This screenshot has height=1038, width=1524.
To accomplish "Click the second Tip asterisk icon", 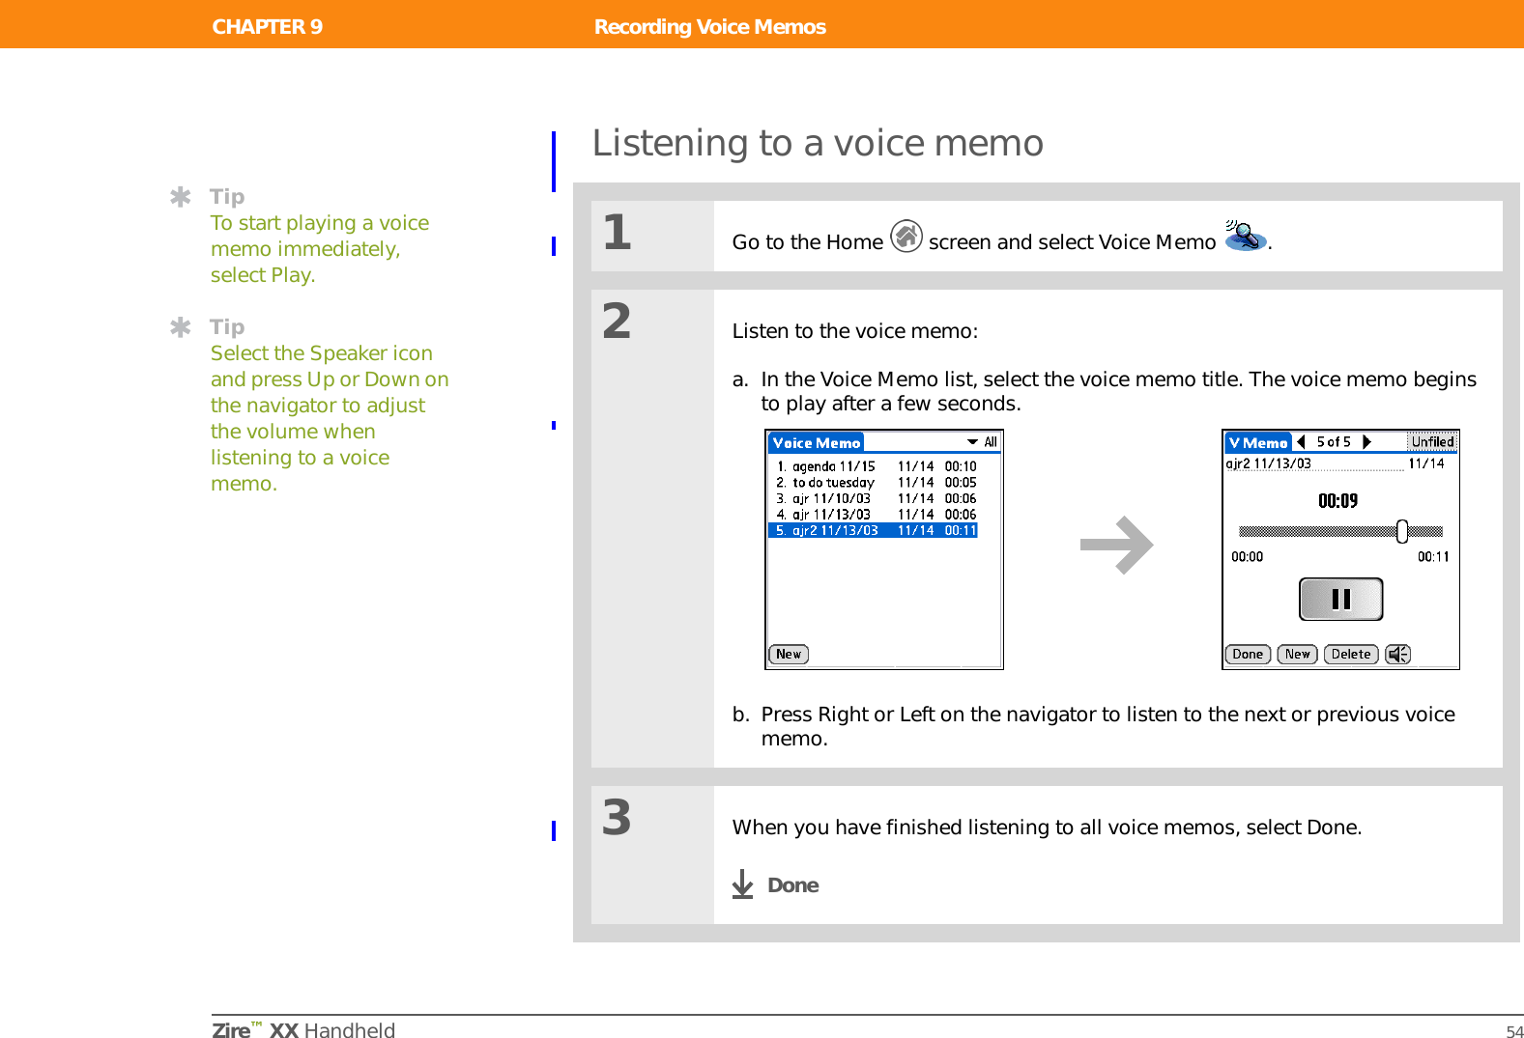I will coord(180,327).
